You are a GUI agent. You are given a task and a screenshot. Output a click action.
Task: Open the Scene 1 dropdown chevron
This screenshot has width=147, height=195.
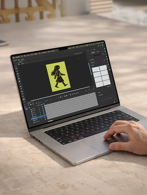click(26, 63)
